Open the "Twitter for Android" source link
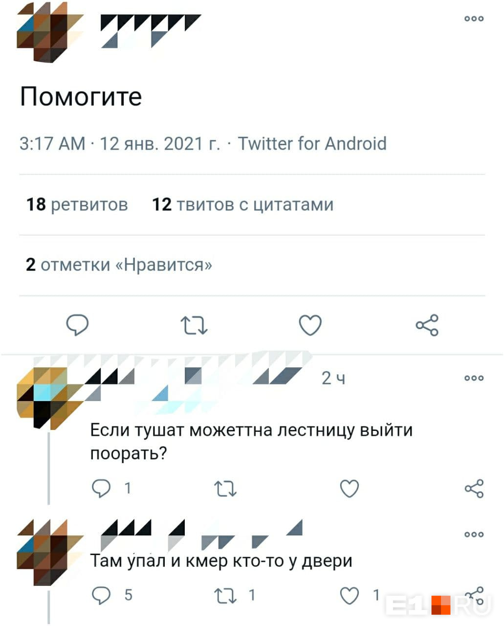Screen dimensions: 504x626 tap(312, 144)
